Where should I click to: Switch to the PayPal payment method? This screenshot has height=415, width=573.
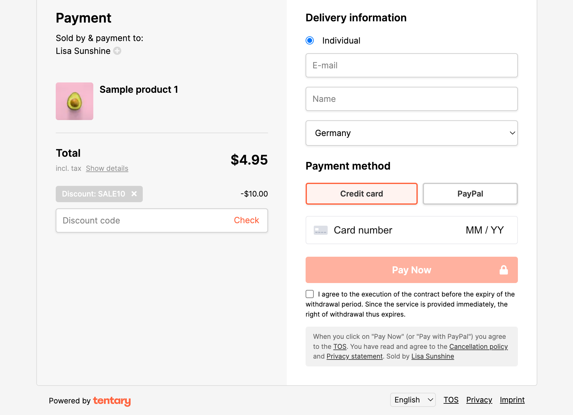470,193
